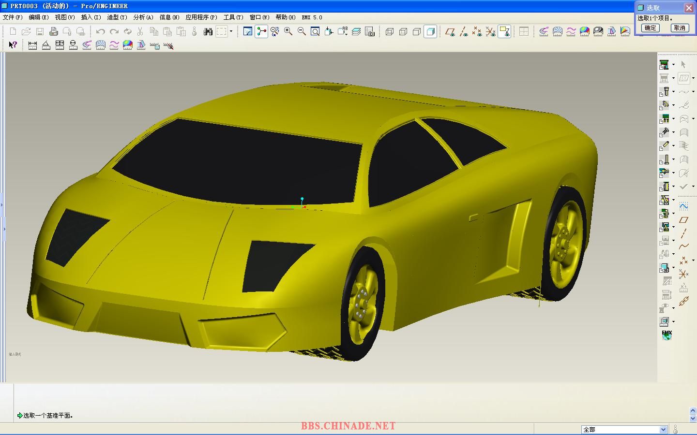Expand datum points tool dropdown arrow
This screenshot has height=435, width=697.
pos(693,261)
